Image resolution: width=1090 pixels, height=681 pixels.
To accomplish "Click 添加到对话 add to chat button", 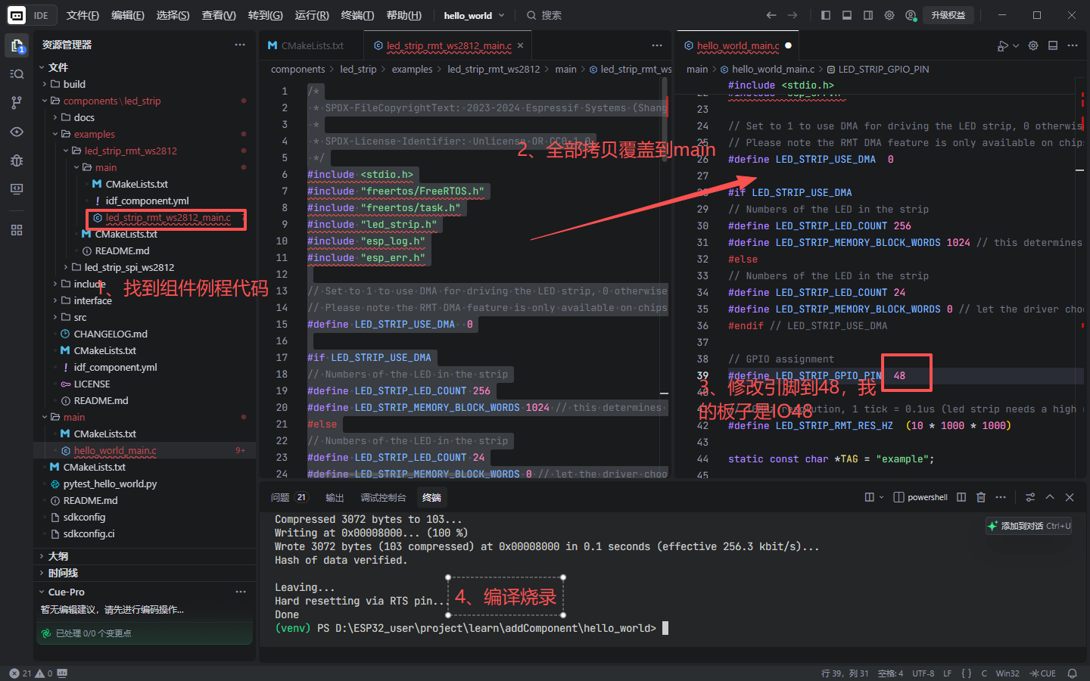I will pyautogui.click(x=1029, y=526).
